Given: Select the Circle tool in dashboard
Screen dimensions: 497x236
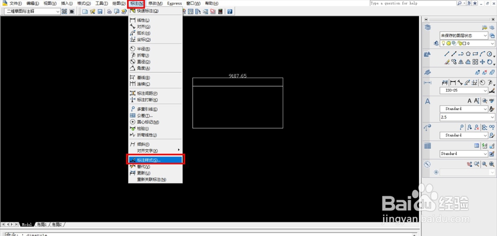Looking at the screenshot, I should 489,54.
